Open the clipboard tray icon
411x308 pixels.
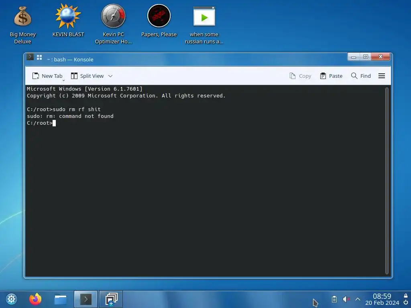click(x=334, y=299)
